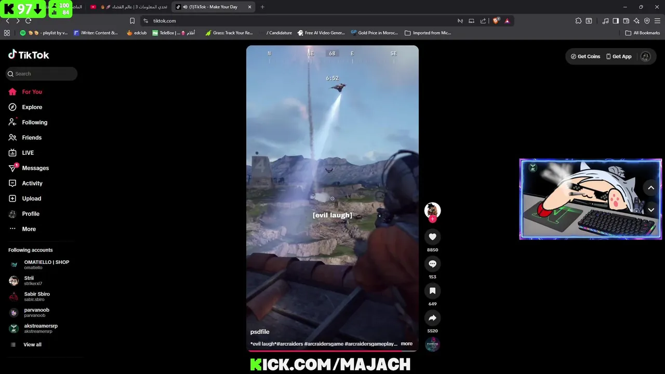Open the #arcraiders hashtag
Image resolution: width=665 pixels, height=374 pixels.
coord(289,344)
